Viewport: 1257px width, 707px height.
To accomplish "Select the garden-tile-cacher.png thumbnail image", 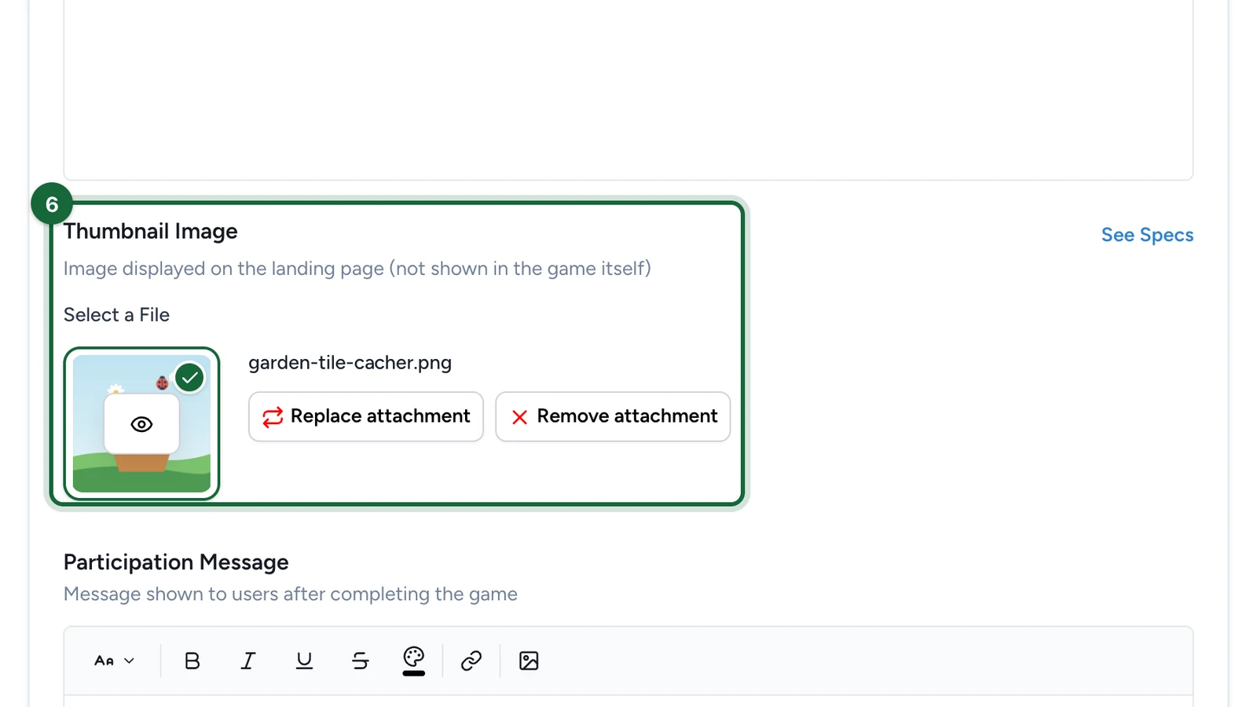I will [141, 423].
